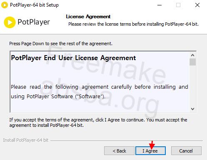
Task: Minimize the setup window
Action: coord(160,5)
